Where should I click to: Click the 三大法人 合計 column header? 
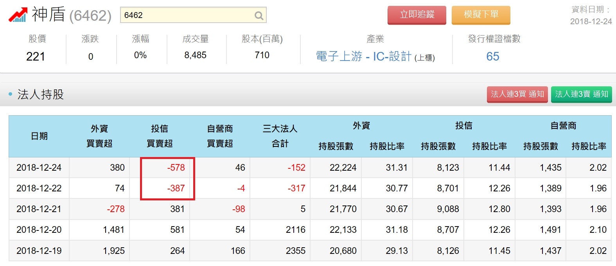pos(280,136)
